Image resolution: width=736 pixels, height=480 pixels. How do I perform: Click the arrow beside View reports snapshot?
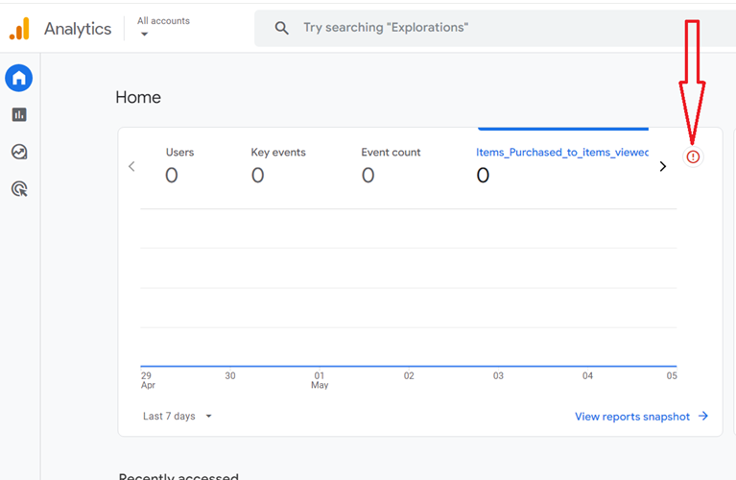702,416
